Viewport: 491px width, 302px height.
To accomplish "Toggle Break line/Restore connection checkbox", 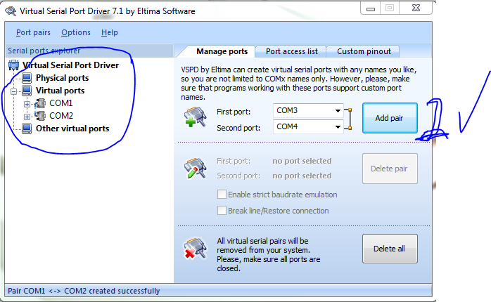I will pos(222,211).
